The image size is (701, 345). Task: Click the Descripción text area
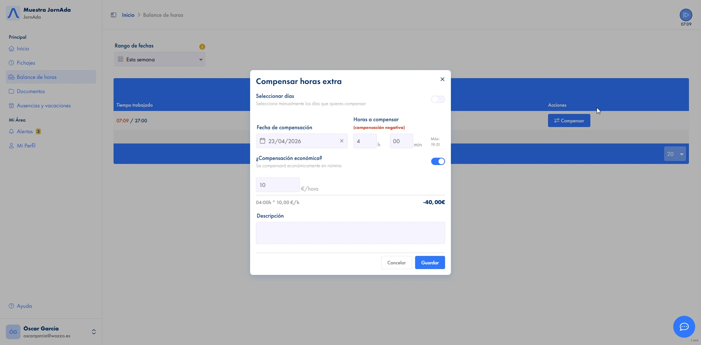350,233
